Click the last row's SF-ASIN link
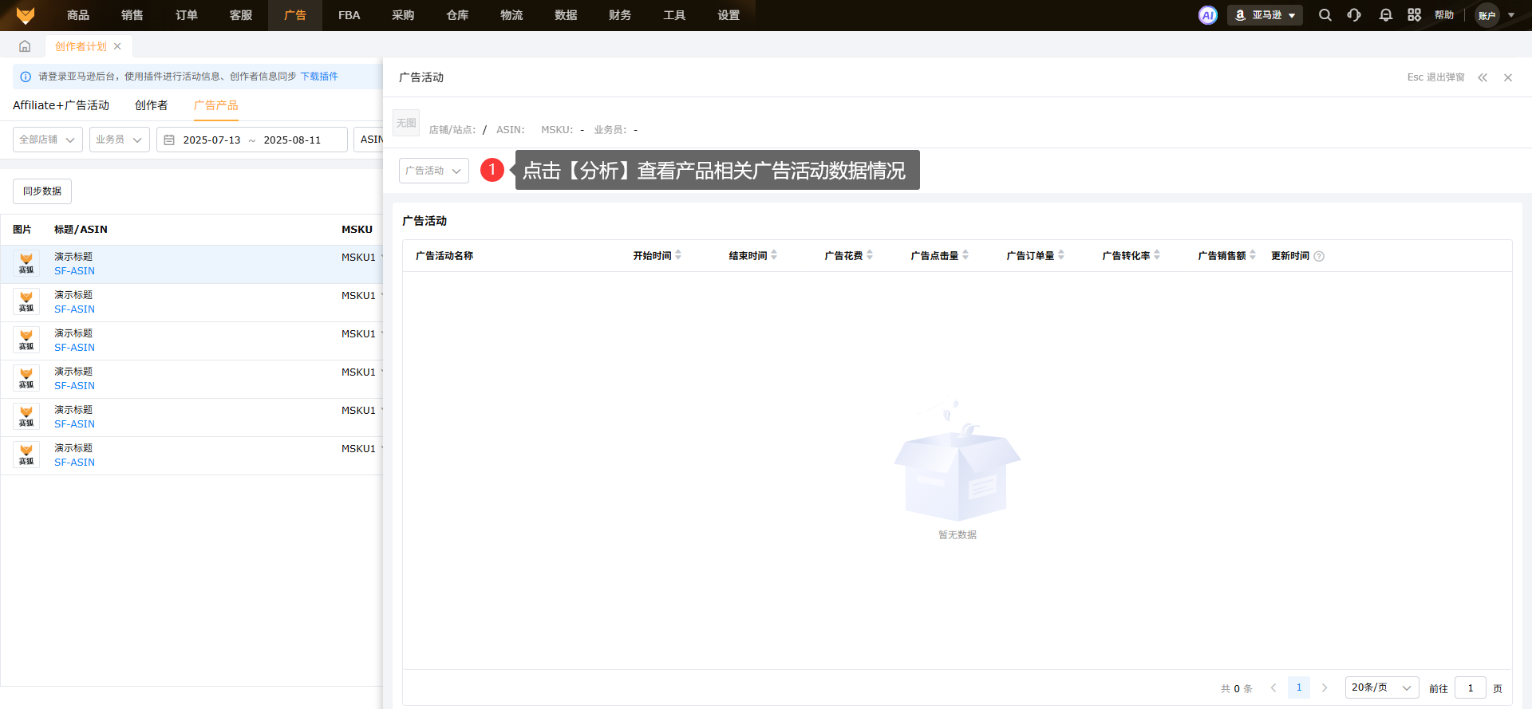The image size is (1532, 709). pyautogui.click(x=74, y=463)
